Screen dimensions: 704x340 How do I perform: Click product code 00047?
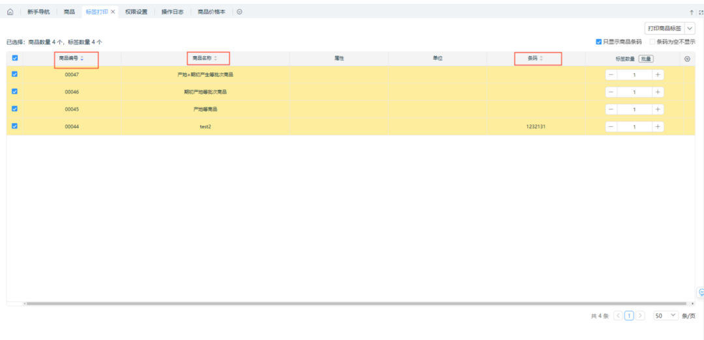72,74
